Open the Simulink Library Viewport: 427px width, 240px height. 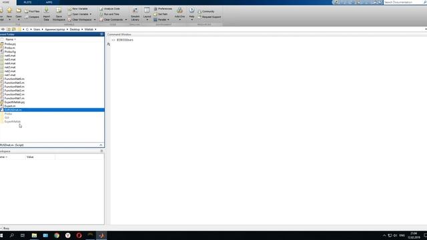135,14
